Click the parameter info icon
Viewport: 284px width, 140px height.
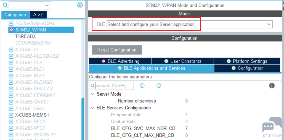[272, 85]
